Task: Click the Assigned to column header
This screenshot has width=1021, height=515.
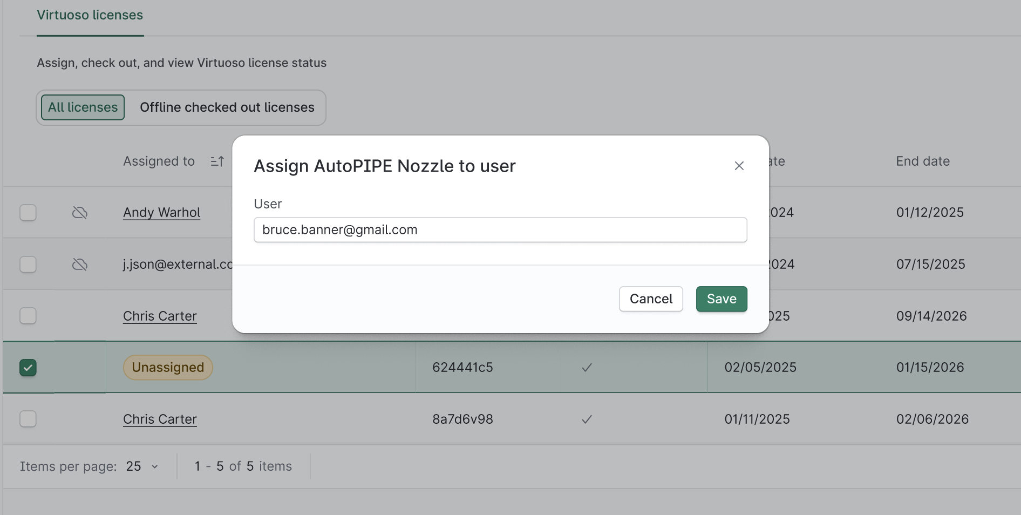Action: [159, 161]
